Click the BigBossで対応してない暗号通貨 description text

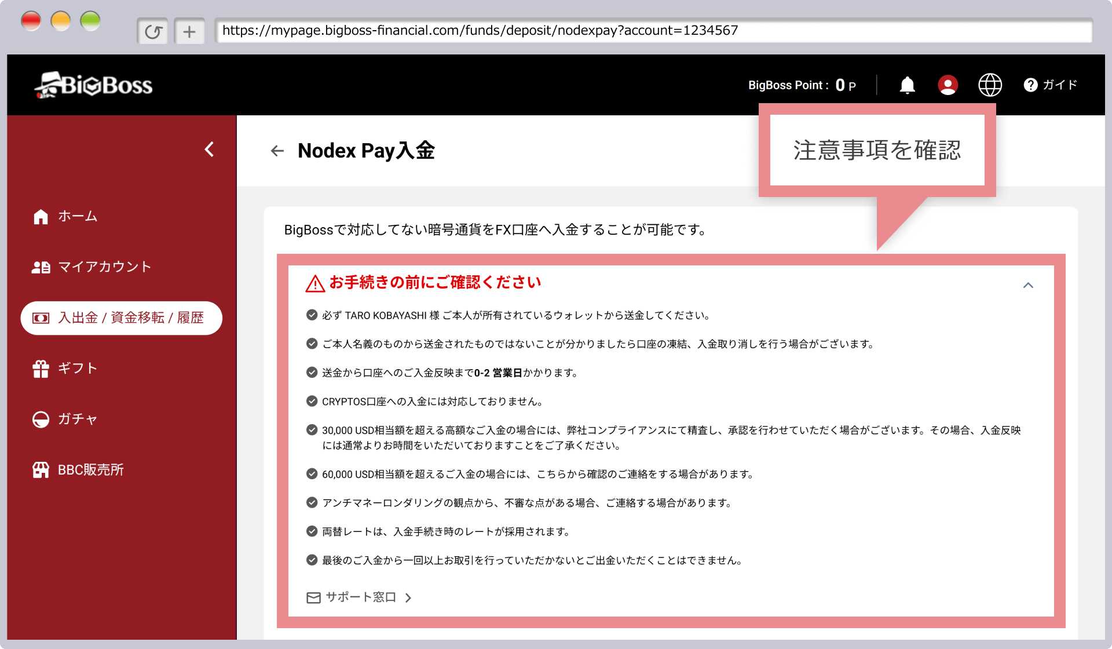[x=496, y=230]
